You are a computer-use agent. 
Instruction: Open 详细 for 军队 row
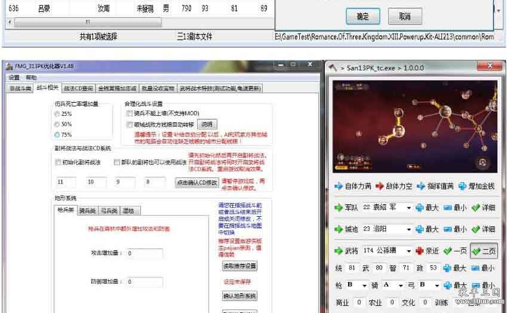(x=484, y=207)
